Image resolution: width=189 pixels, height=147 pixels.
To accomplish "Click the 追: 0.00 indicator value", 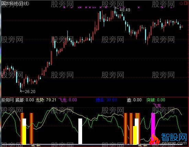I will pos(134,100).
